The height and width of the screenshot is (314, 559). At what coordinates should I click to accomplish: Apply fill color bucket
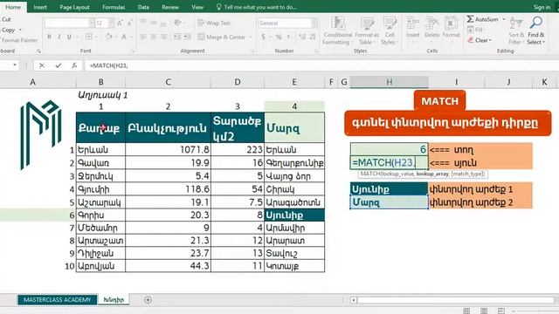(x=108, y=37)
